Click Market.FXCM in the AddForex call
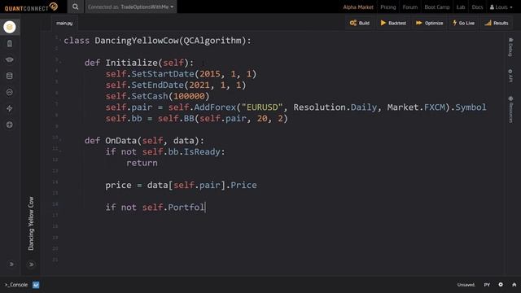 [x=416, y=107]
